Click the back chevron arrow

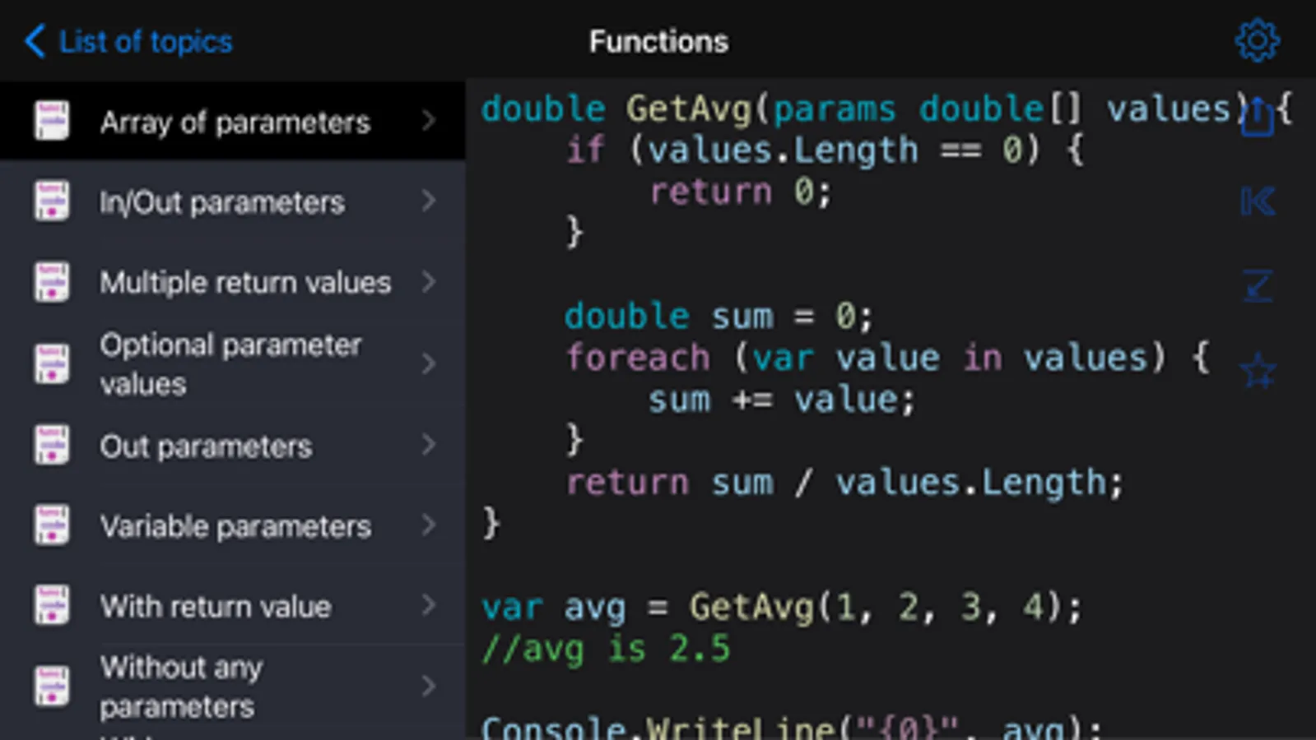click(x=35, y=40)
